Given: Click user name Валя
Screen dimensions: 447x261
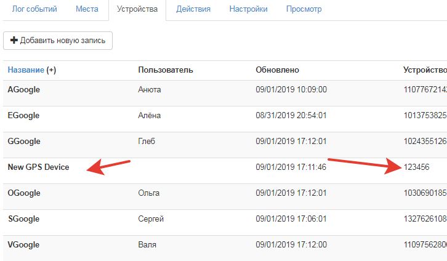Looking at the screenshot, I should (147, 245).
